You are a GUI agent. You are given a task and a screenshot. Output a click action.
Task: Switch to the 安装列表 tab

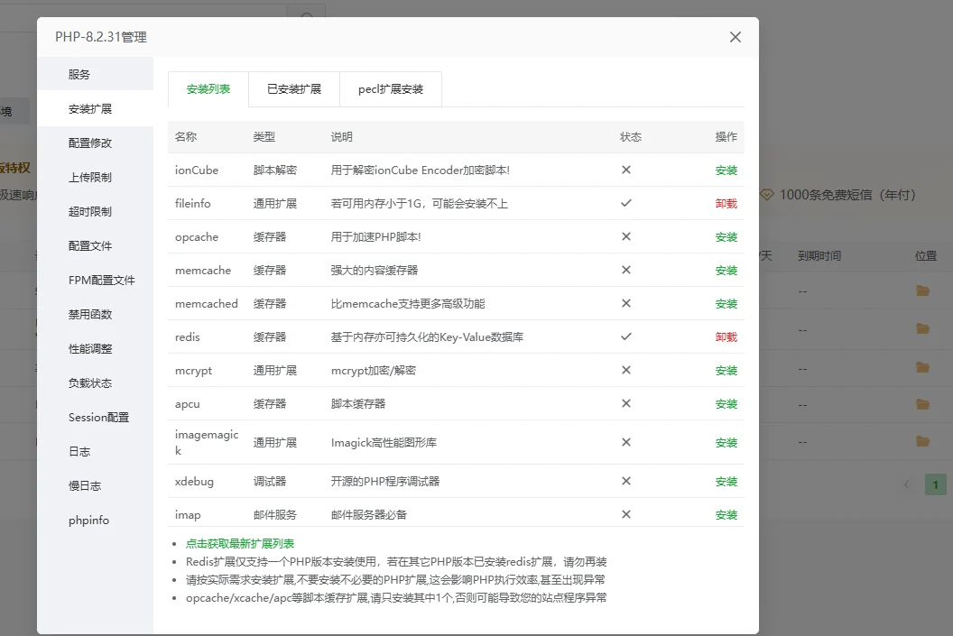tap(208, 89)
